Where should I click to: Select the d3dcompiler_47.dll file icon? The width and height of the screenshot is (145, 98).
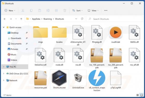(78, 32)
